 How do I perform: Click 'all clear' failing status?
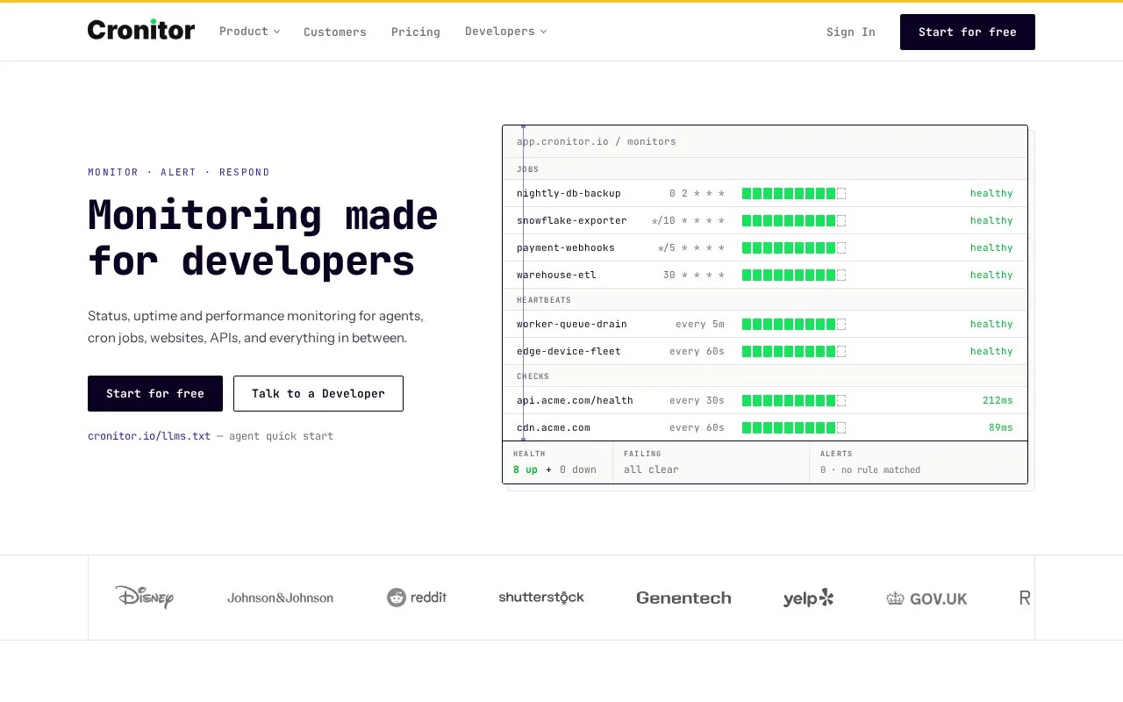pyautogui.click(x=651, y=470)
